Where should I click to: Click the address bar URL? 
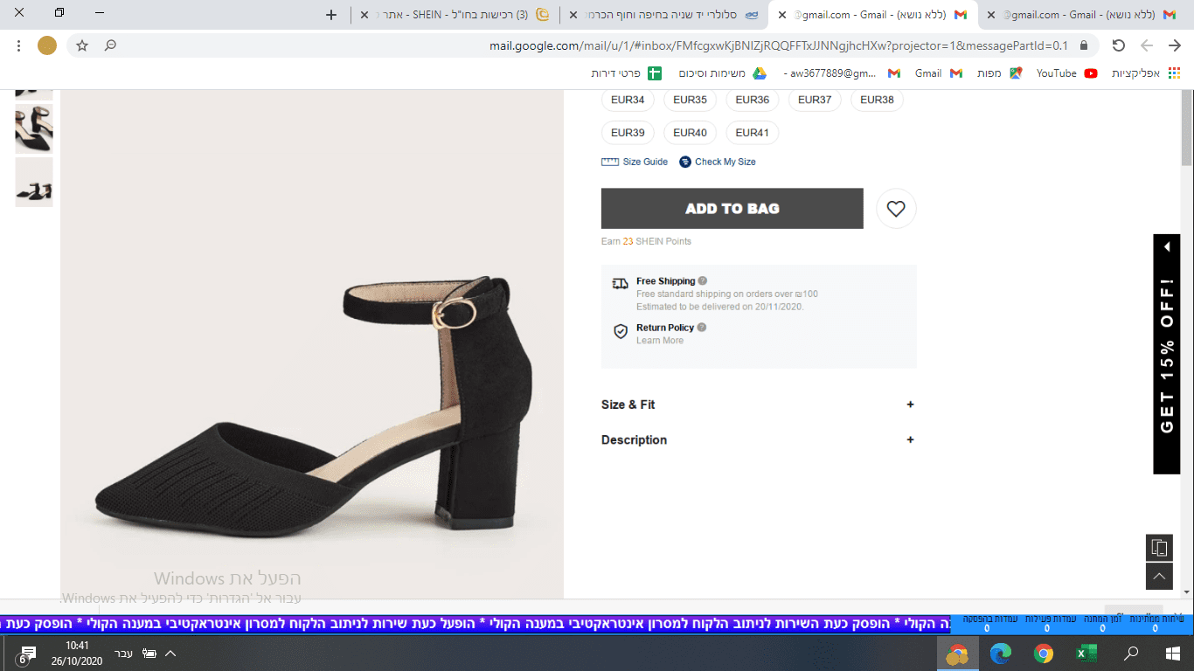(779, 45)
